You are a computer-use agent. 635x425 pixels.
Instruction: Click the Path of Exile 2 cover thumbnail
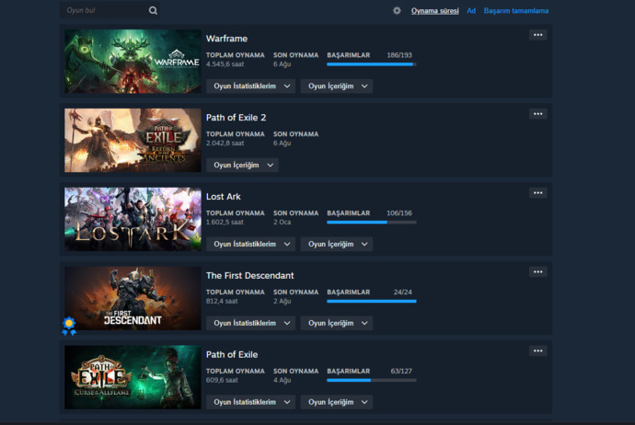point(133,140)
